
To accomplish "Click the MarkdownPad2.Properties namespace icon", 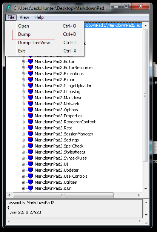I will (x=31, y=116).
